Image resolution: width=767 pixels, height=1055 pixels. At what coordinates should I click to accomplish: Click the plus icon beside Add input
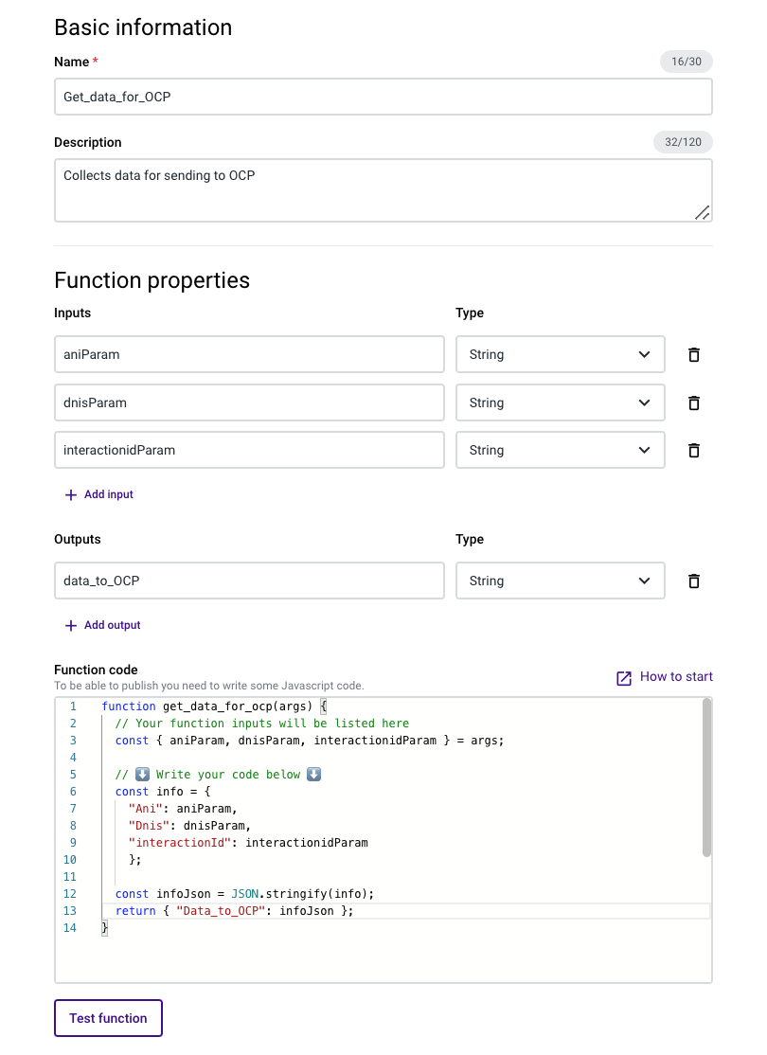pyautogui.click(x=70, y=494)
